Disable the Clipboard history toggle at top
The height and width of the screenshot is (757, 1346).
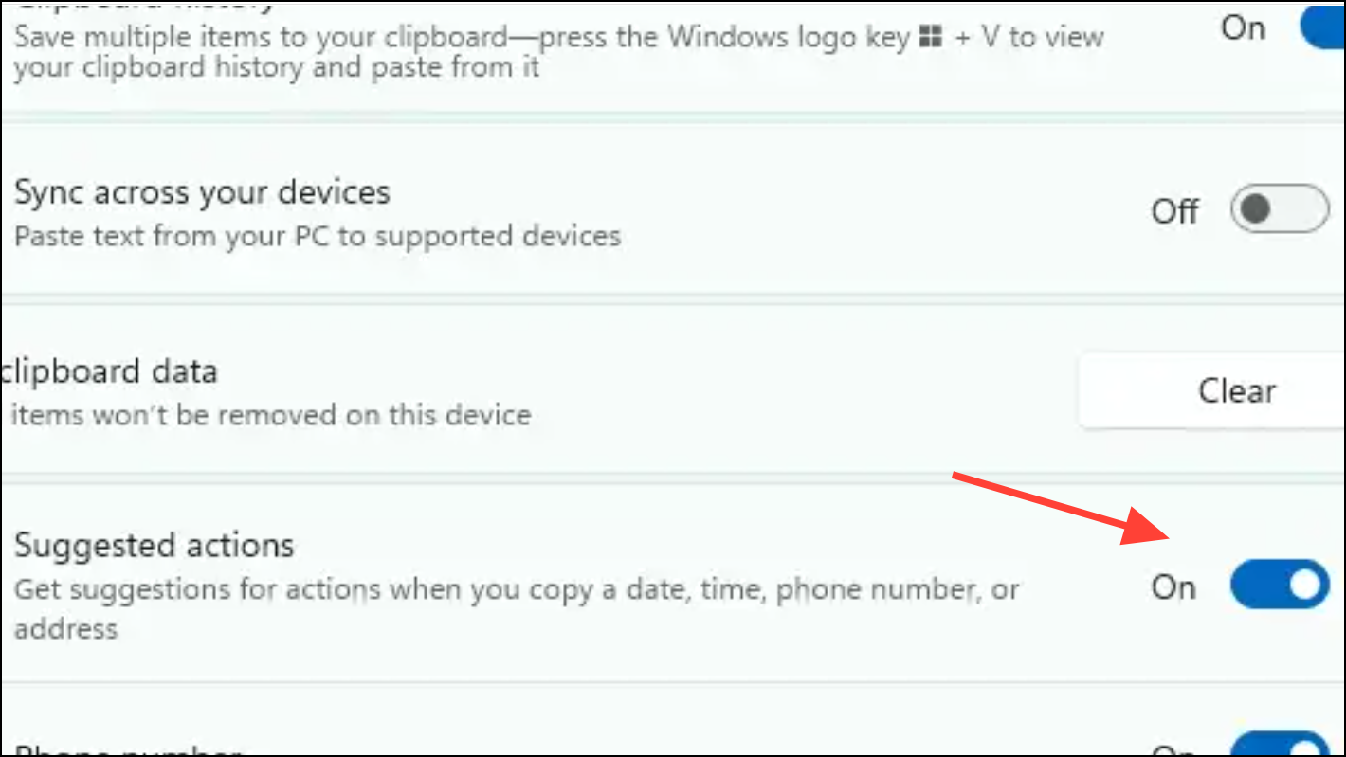1323,27
